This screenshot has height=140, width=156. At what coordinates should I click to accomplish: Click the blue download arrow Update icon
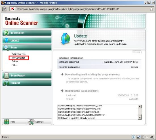[7, 40]
